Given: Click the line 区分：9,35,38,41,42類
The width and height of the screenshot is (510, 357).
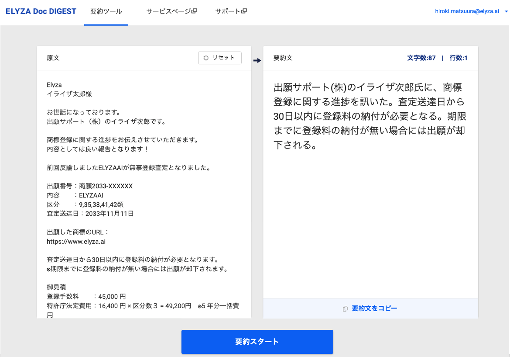Looking at the screenshot, I should (85, 204).
